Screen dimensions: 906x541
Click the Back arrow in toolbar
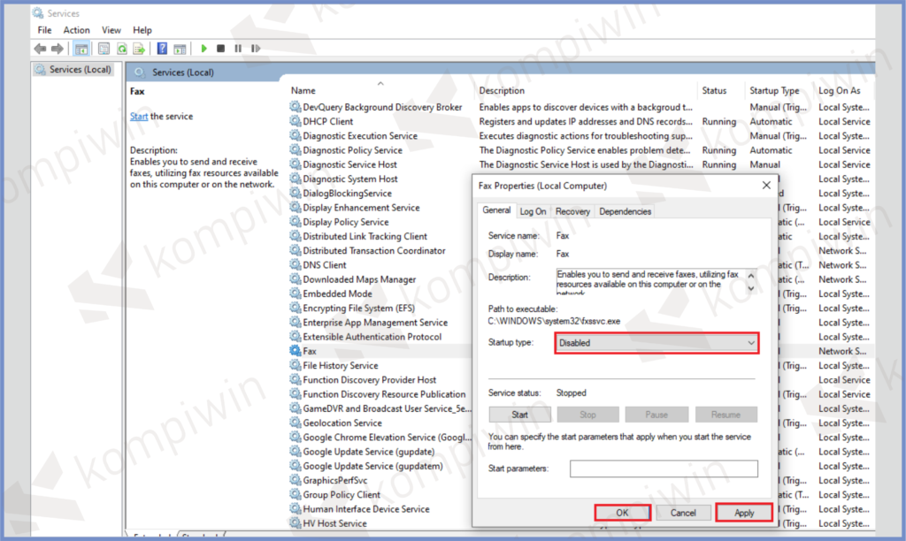pos(40,49)
